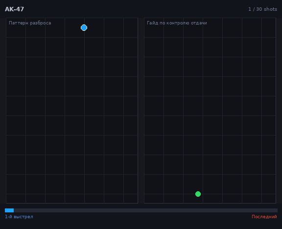Click the header bar area beside AK-47 title
This screenshot has height=229, width=282.
135,9
